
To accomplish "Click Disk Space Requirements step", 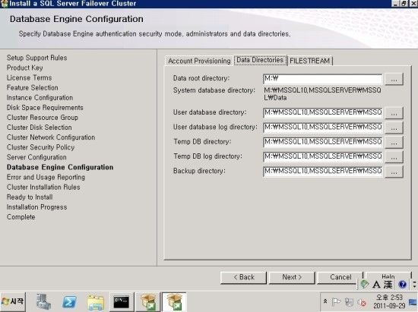I will click(x=45, y=108).
